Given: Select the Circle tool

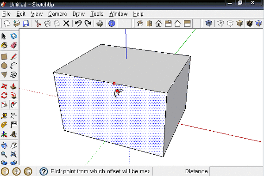Looking at the screenshot, I should point(4,66).
